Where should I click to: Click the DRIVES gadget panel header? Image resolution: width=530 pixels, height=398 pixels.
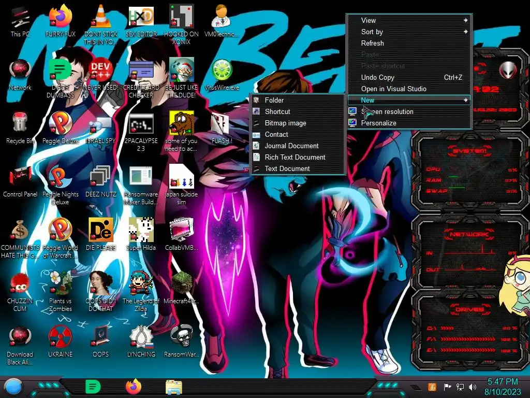point(469,309)
